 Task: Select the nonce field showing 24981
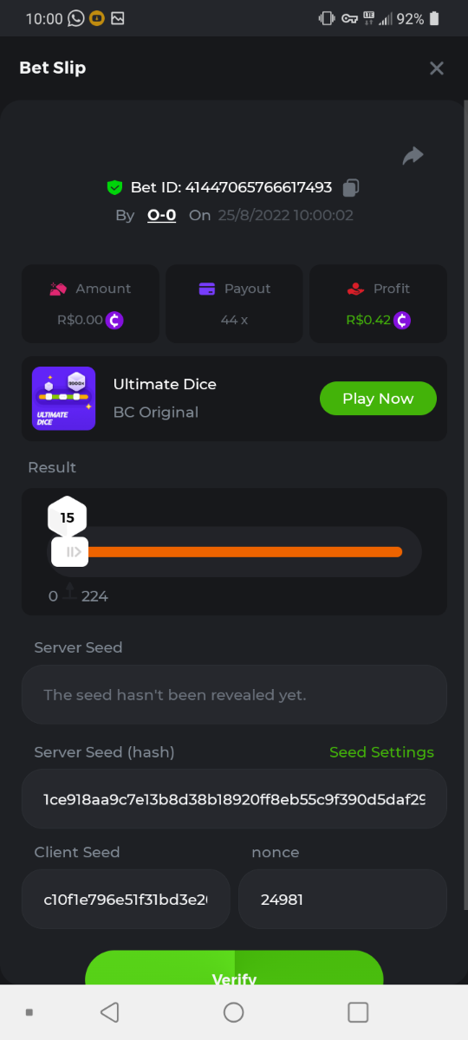342,899
